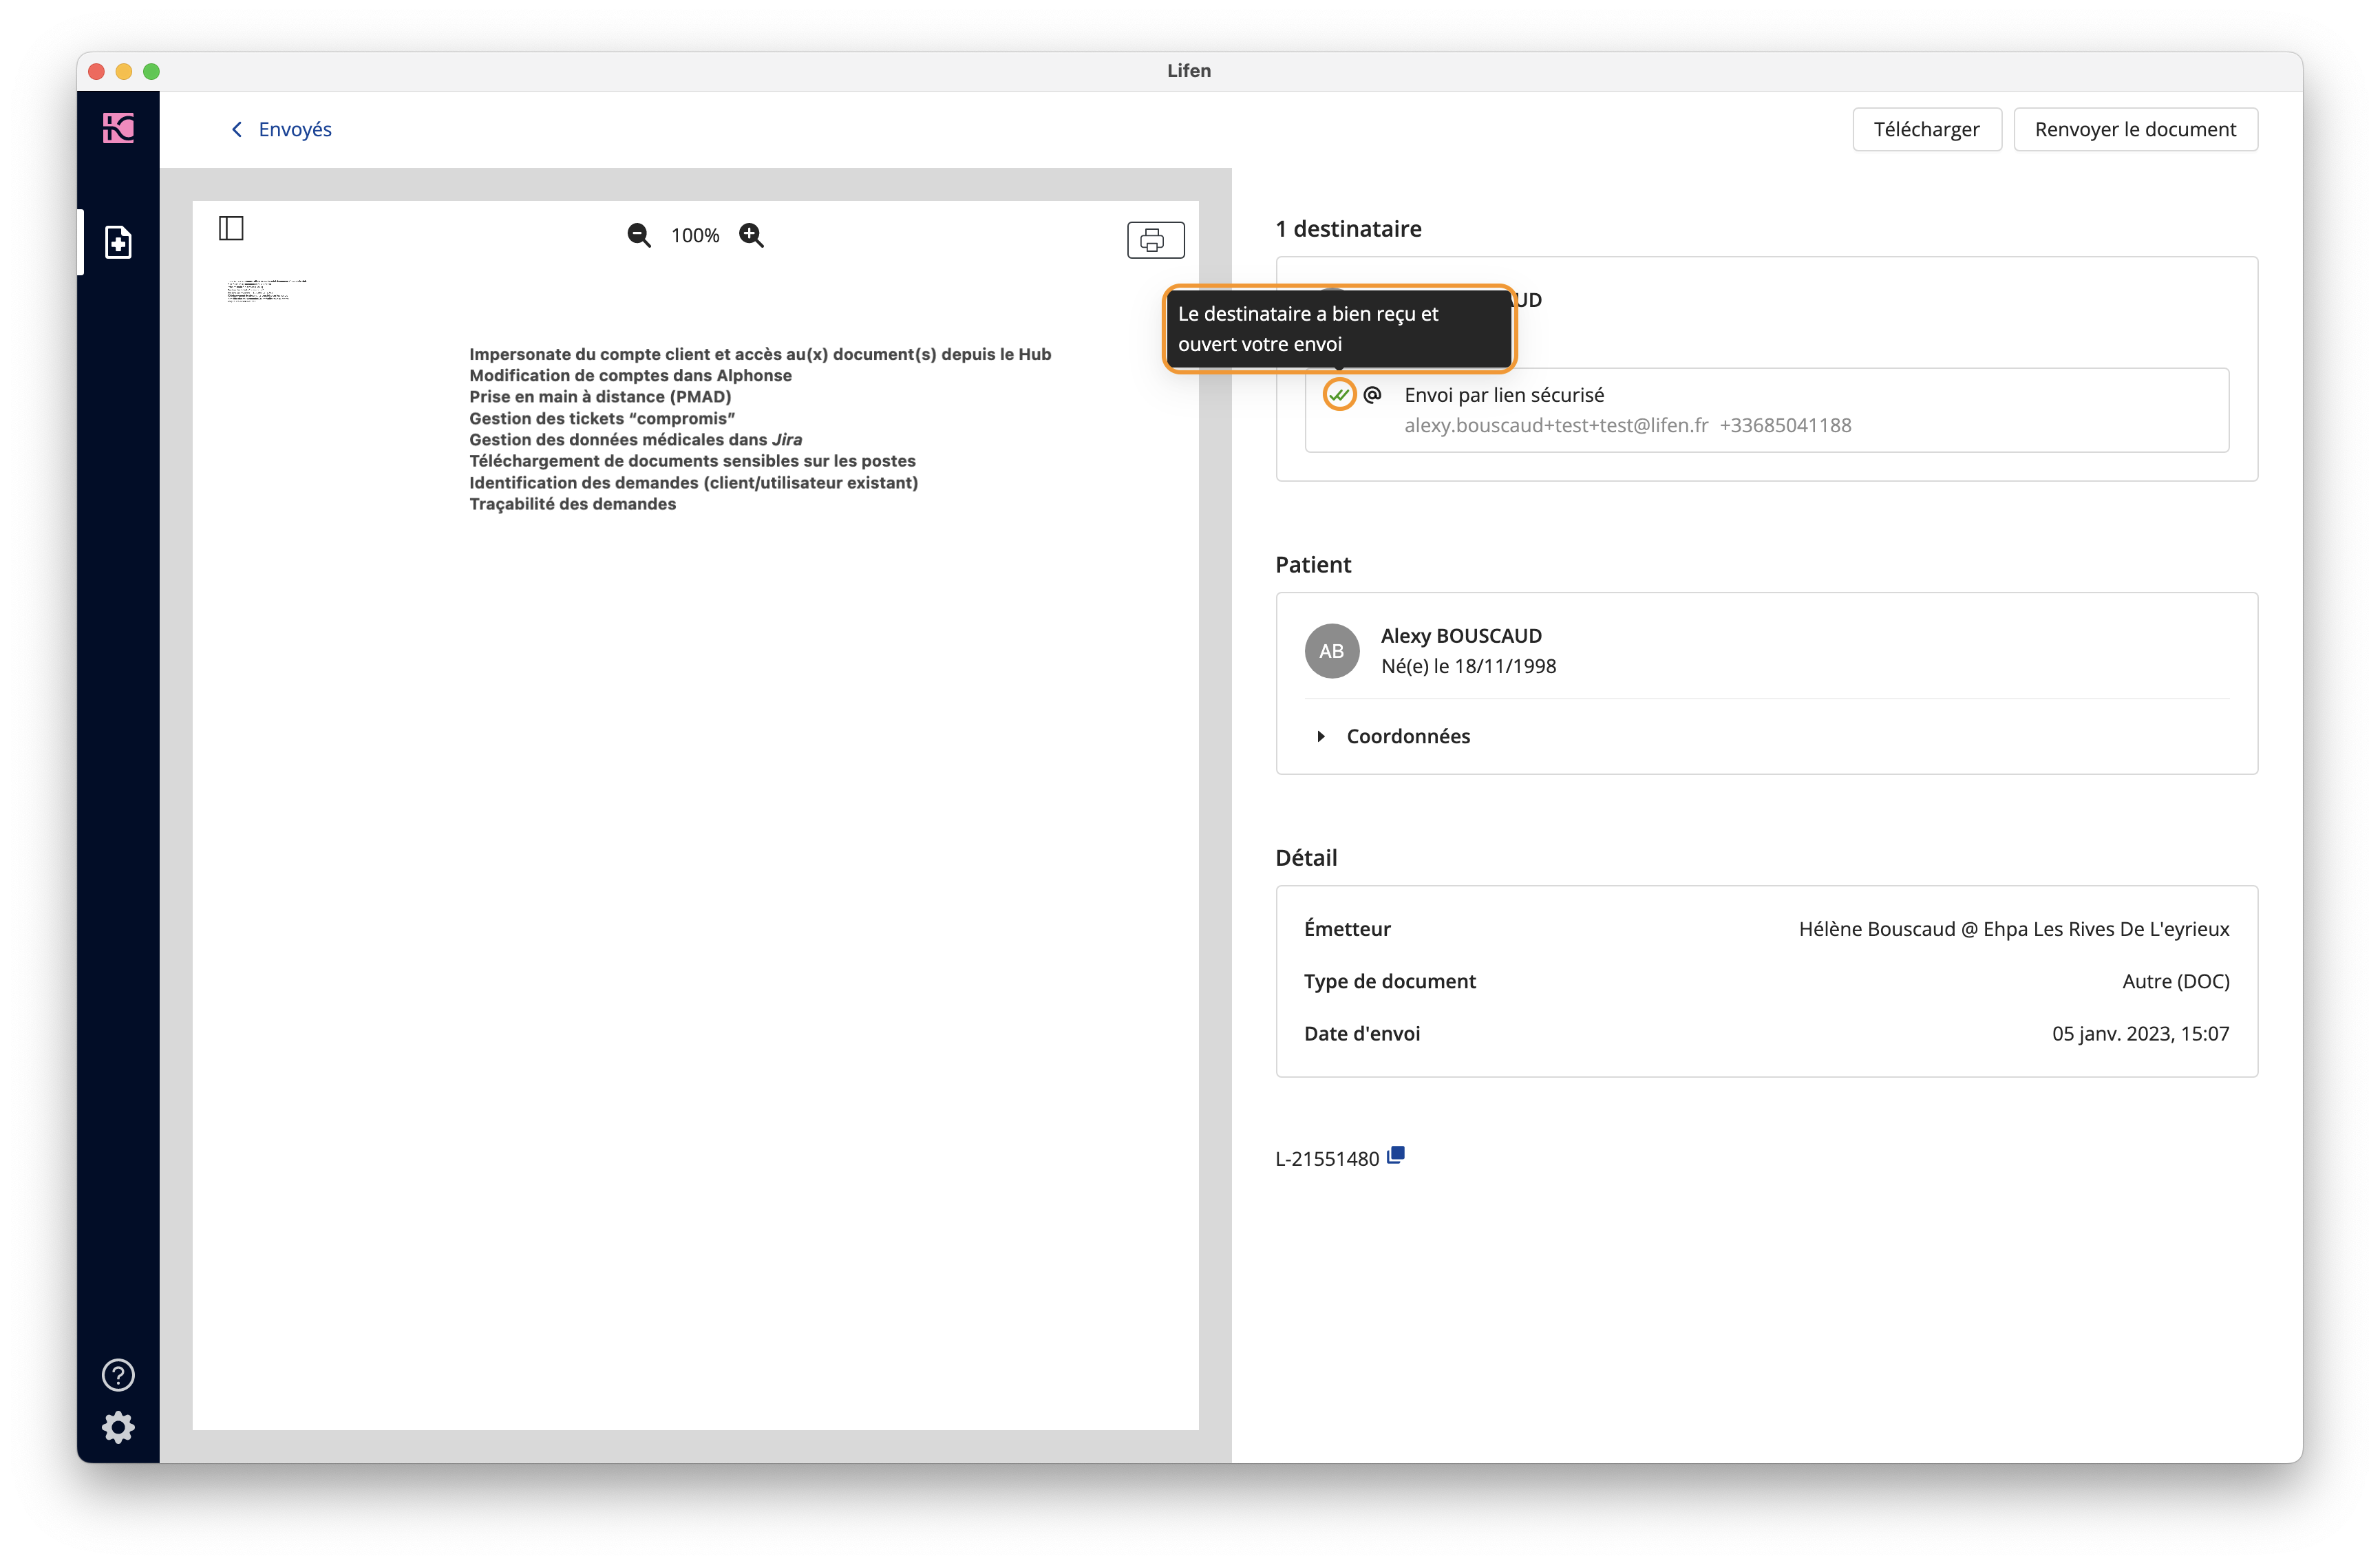
Task: Open settings gear in sidebar
Action: click(x=118, y=1427)
